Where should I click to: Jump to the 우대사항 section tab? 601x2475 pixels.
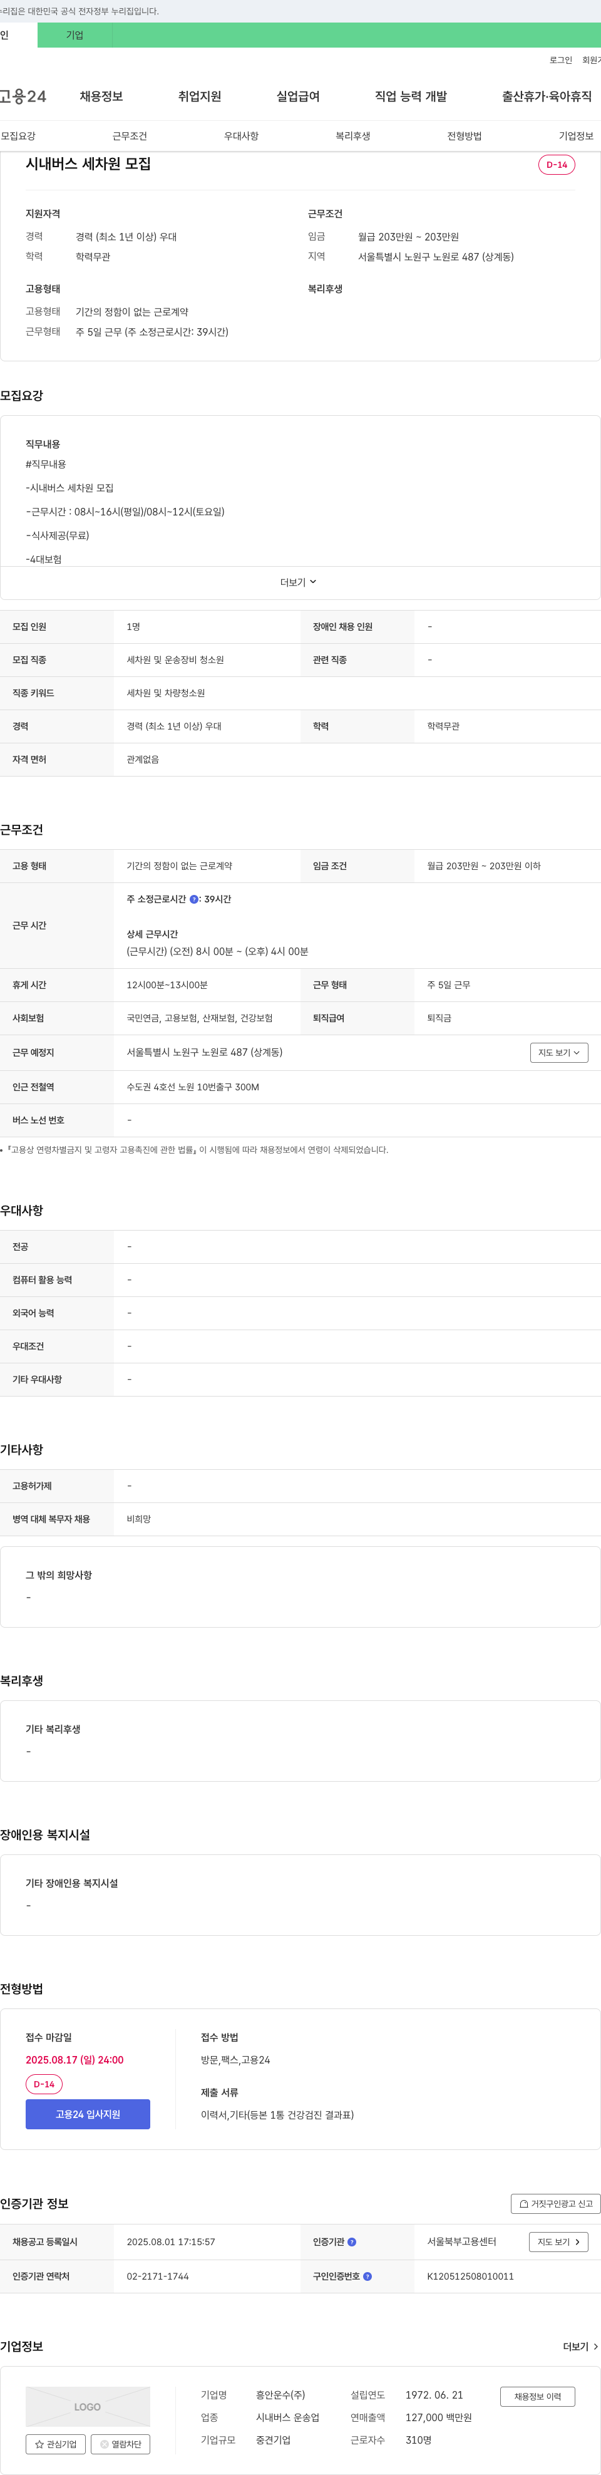click(241, 135)
